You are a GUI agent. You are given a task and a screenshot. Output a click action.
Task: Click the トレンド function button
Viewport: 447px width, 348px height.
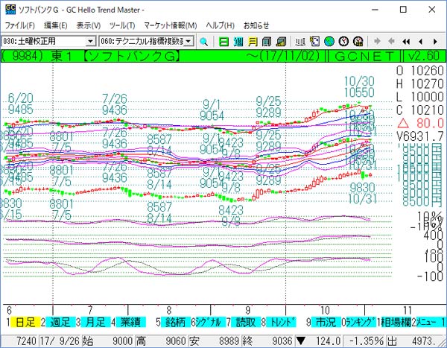[x=281, y=322]
